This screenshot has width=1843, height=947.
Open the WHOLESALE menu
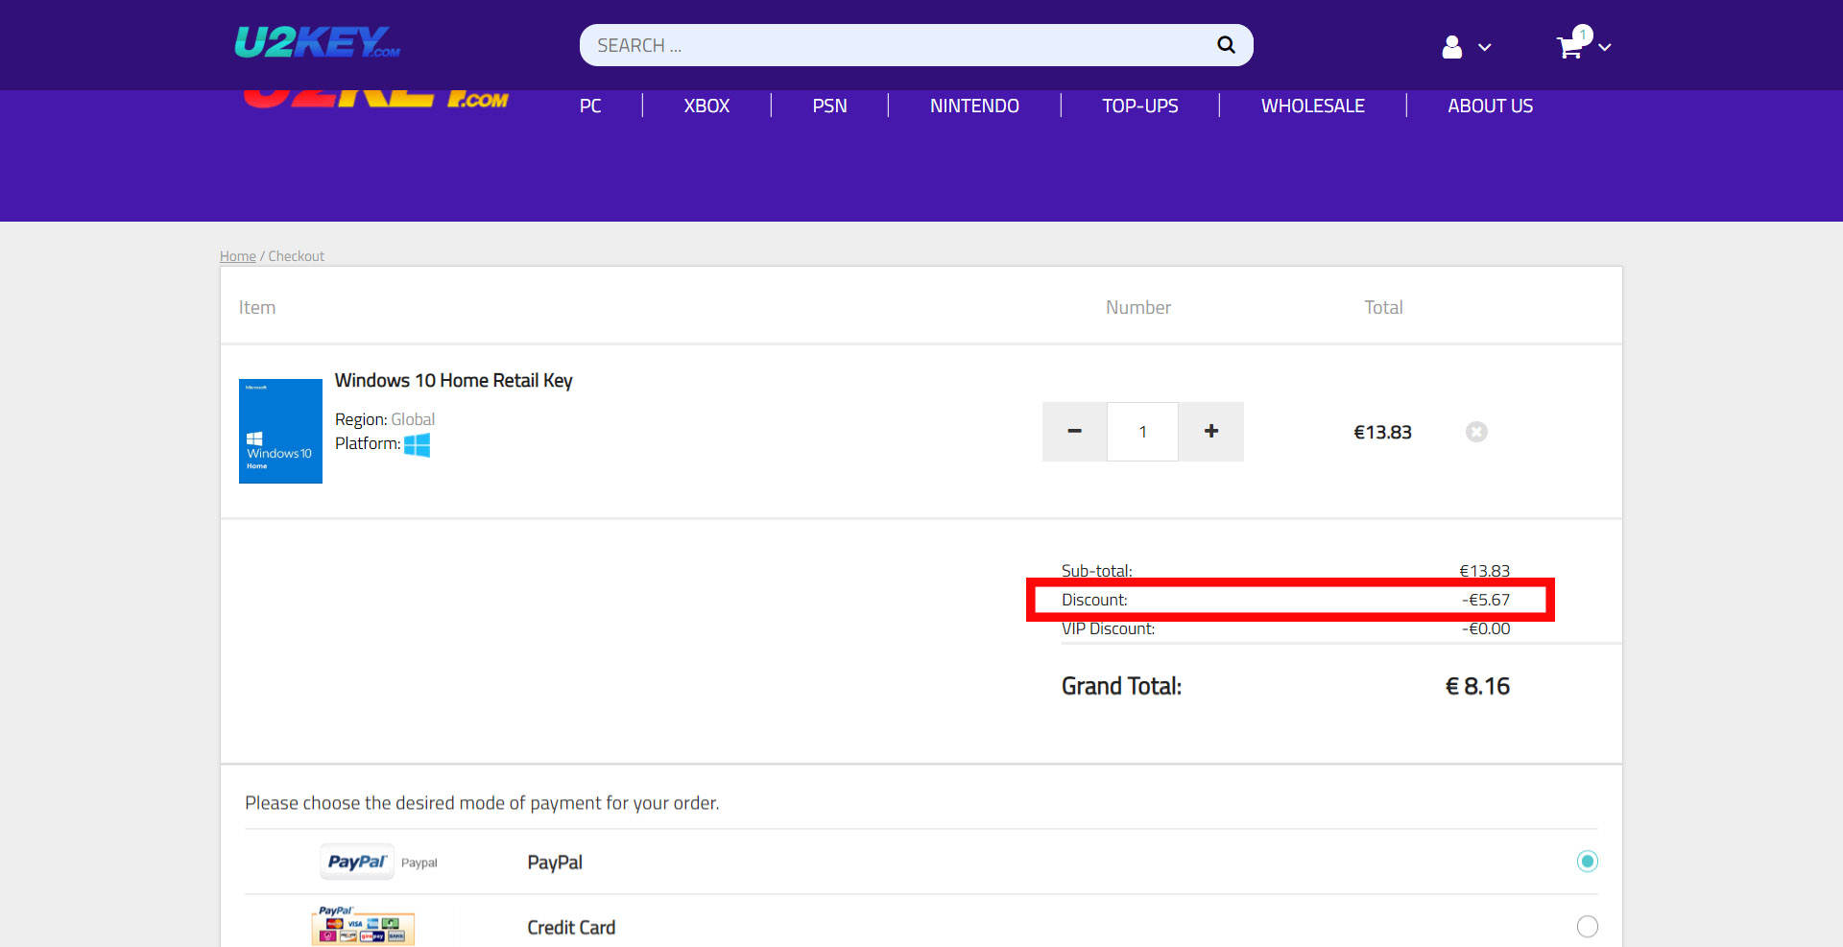[x=1312, y=106]
